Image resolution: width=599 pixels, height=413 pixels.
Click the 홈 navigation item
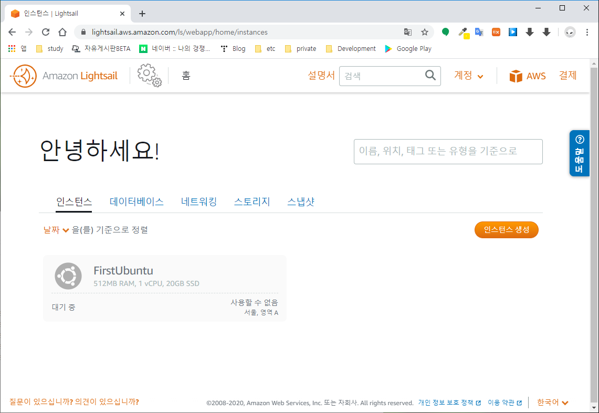tap(186, 76)
